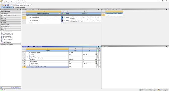This screenshot has width=169, height=91.
Task: Click View All / Customize link
Action: pyautogui.click(x=16, y=88)
